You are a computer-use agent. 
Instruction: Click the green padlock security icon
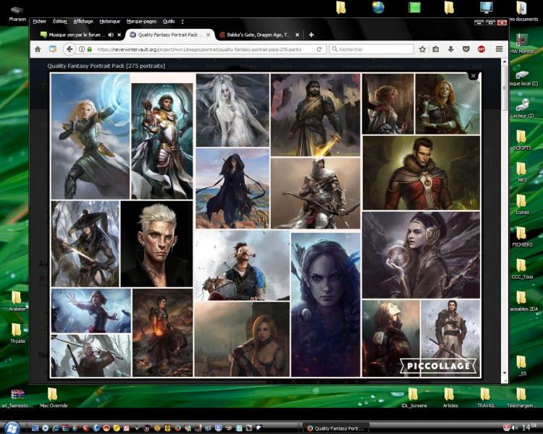pos(89,49)
